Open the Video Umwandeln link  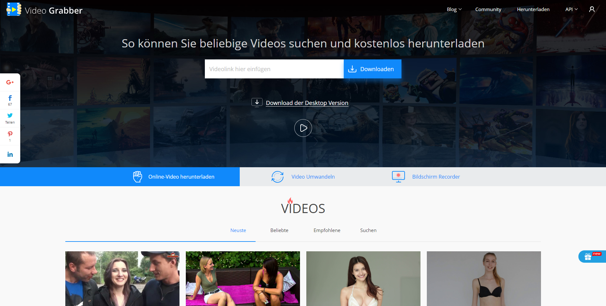tap(313, 177)
